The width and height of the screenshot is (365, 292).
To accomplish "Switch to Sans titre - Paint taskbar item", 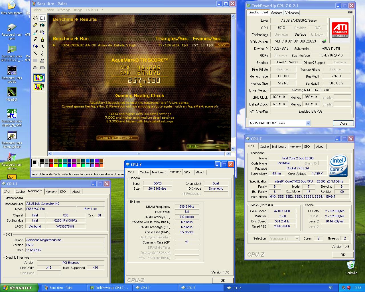I will [64, 288].
